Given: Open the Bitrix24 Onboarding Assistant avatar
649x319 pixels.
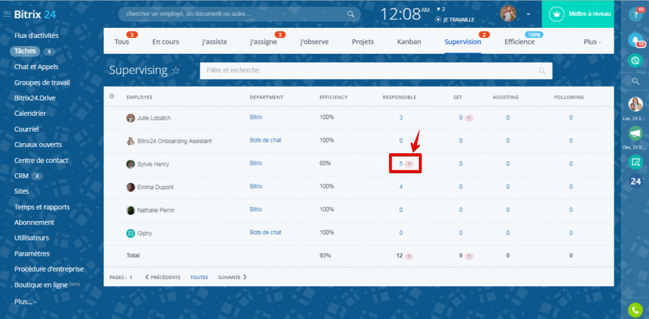Looking at the screenshot, I should (131, 141).
